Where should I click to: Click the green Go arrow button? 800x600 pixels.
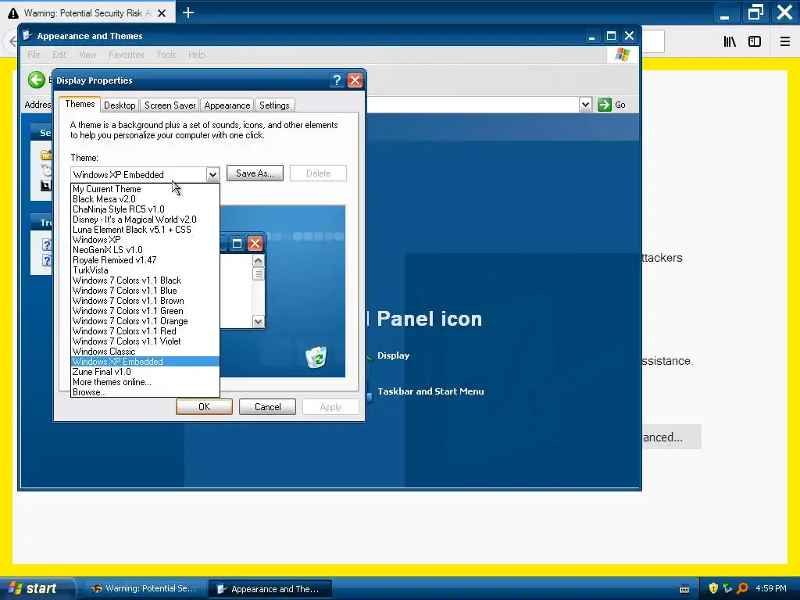pyautogui.click(x=605, y=105)
